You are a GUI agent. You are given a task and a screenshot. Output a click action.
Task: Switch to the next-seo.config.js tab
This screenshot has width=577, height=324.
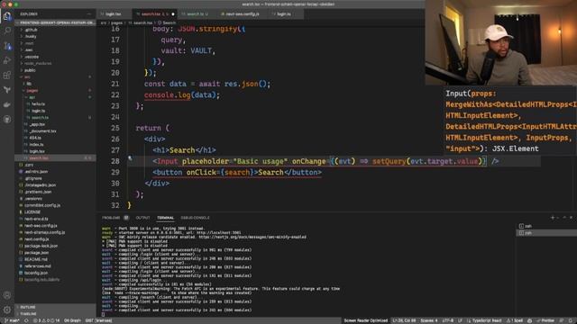pyautogui.click(x=243, y=14)
